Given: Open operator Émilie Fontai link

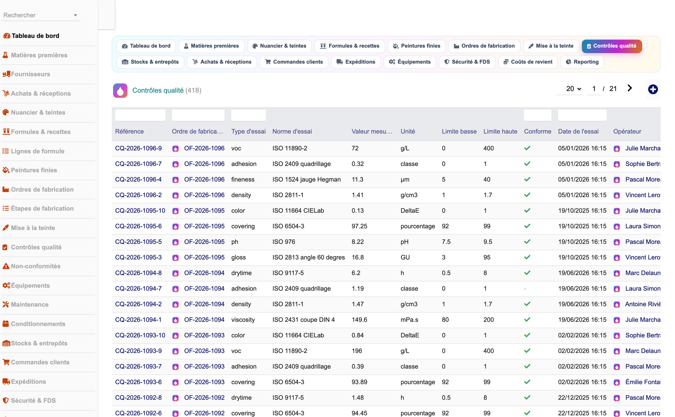Looking at the screenshot, I should click(643, 382).
